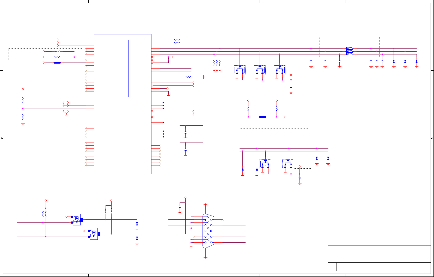Click the lower MOSFET symbol in the bottom-left circuit
Image resolution: width=434 pixels, height=277 pixels.
[x=94, y=234]
